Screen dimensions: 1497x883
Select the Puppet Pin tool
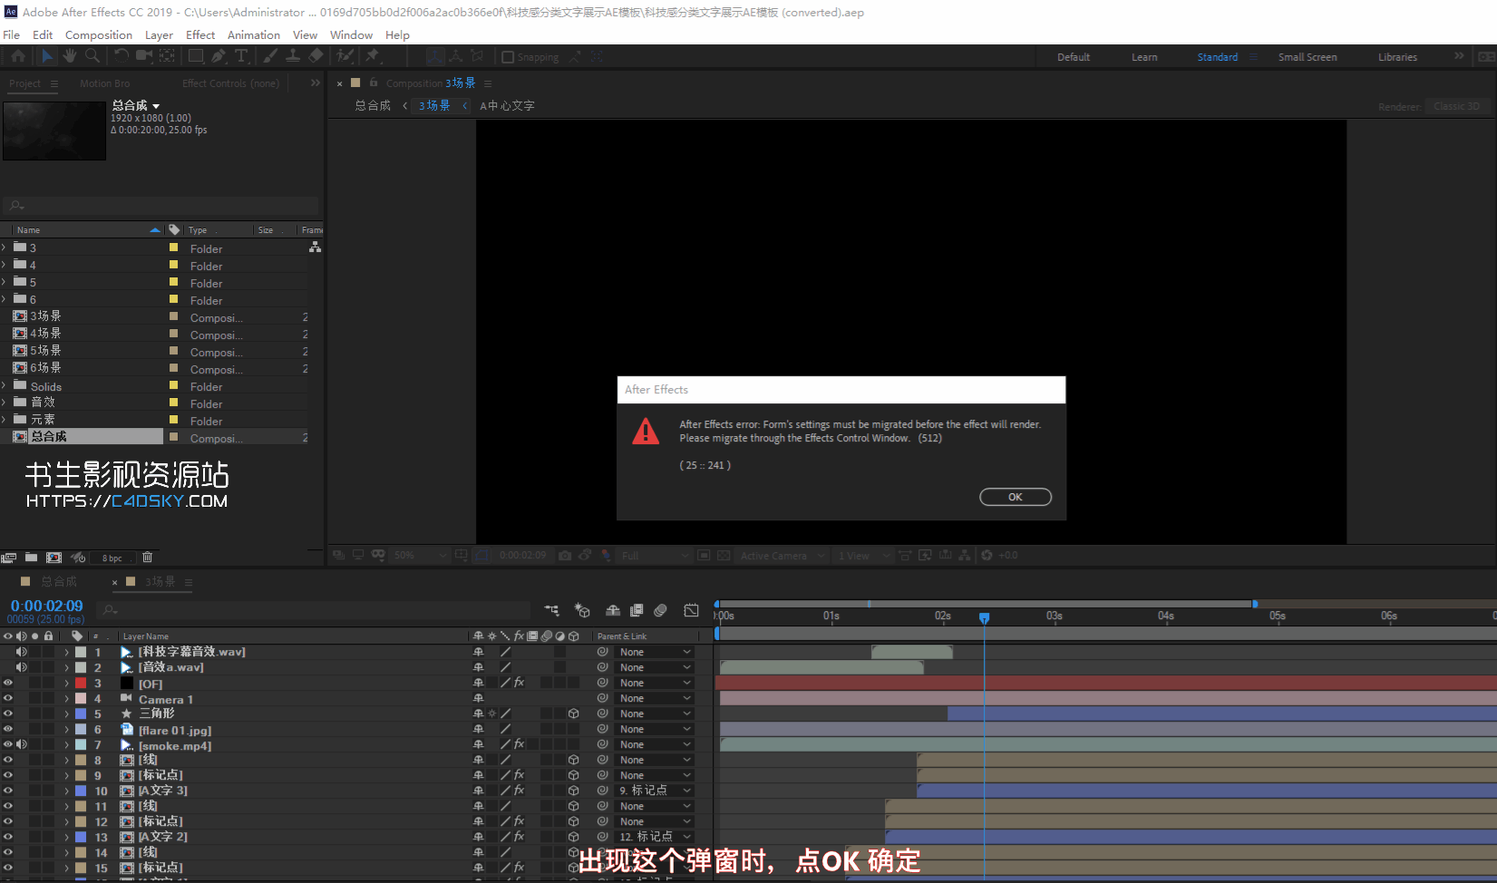(372, 56)
